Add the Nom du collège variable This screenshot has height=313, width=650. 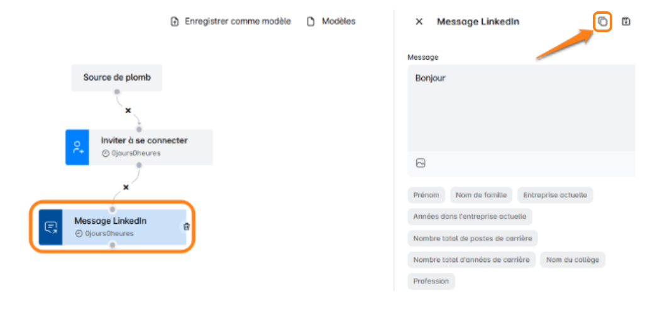coord(572,260)
